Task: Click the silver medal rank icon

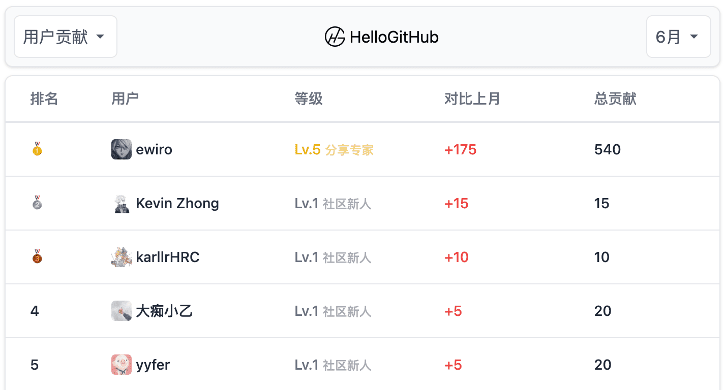Action: click(37, 203)
